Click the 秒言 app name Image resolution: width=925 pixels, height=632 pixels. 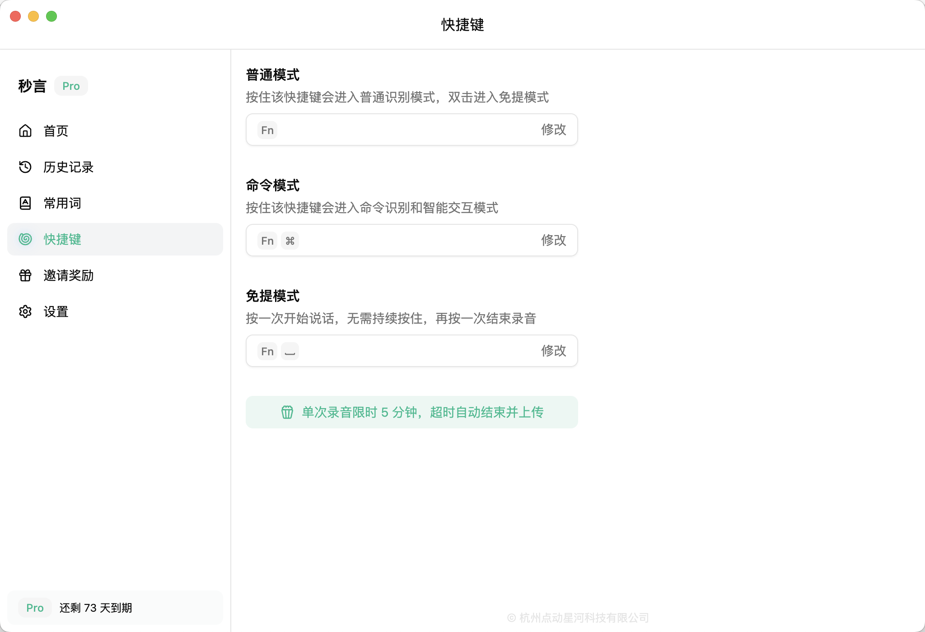point(32,86)
